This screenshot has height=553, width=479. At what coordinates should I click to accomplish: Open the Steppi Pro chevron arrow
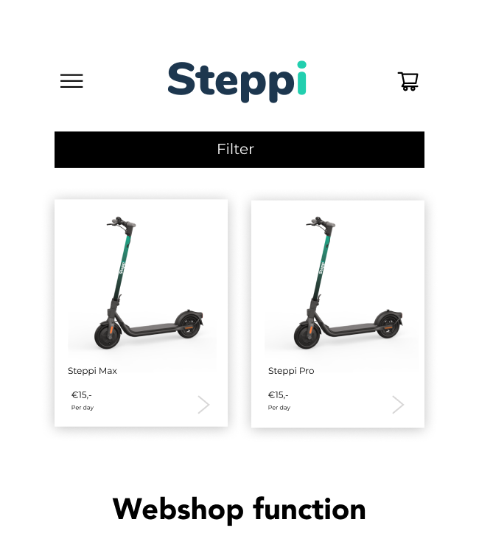[398, 405]
